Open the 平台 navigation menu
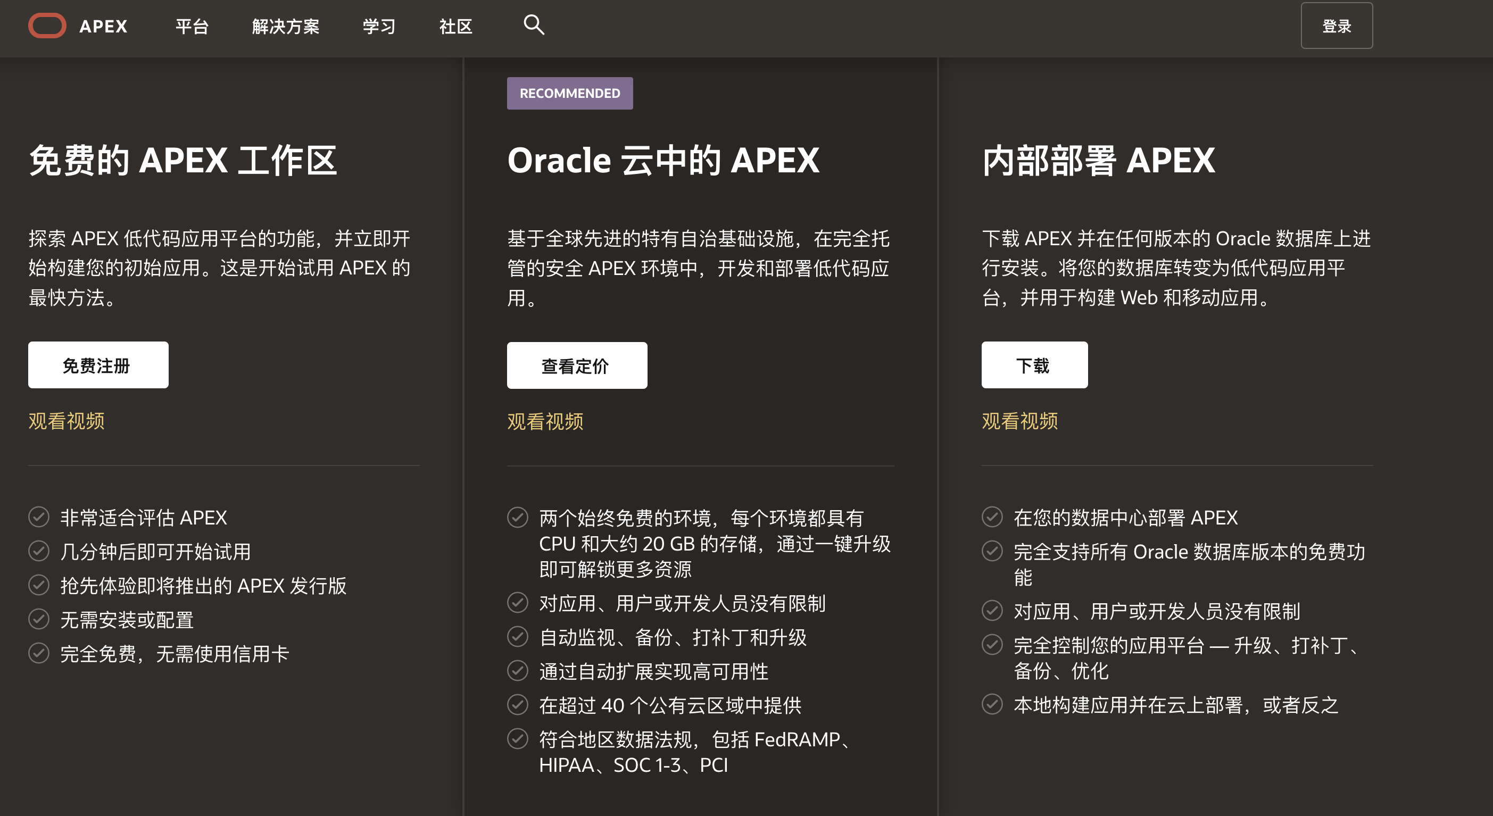 [x=192, y=26]
